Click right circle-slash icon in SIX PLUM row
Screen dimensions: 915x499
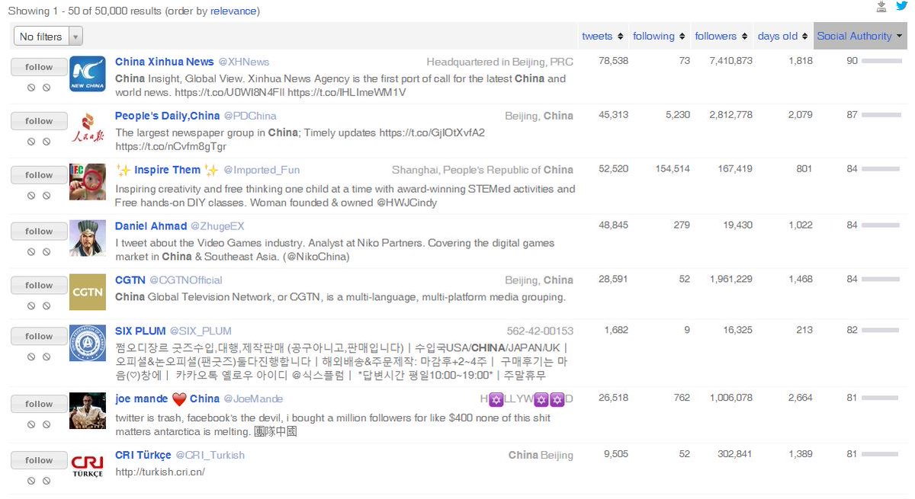click(x=47, y=357)
